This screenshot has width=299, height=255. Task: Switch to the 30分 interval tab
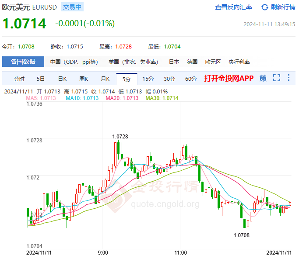[x=169, y=79]
